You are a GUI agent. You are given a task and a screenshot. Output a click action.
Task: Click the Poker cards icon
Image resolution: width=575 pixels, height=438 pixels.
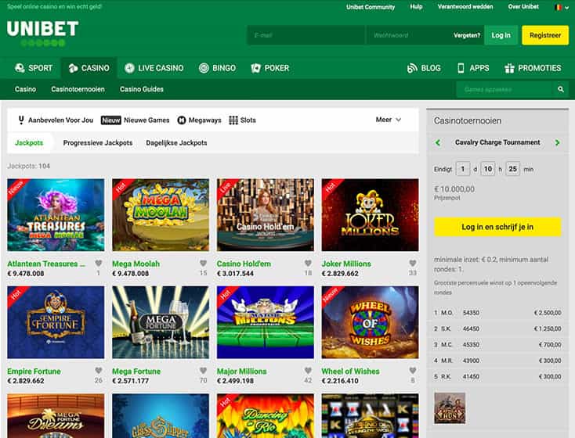[255, 68]
